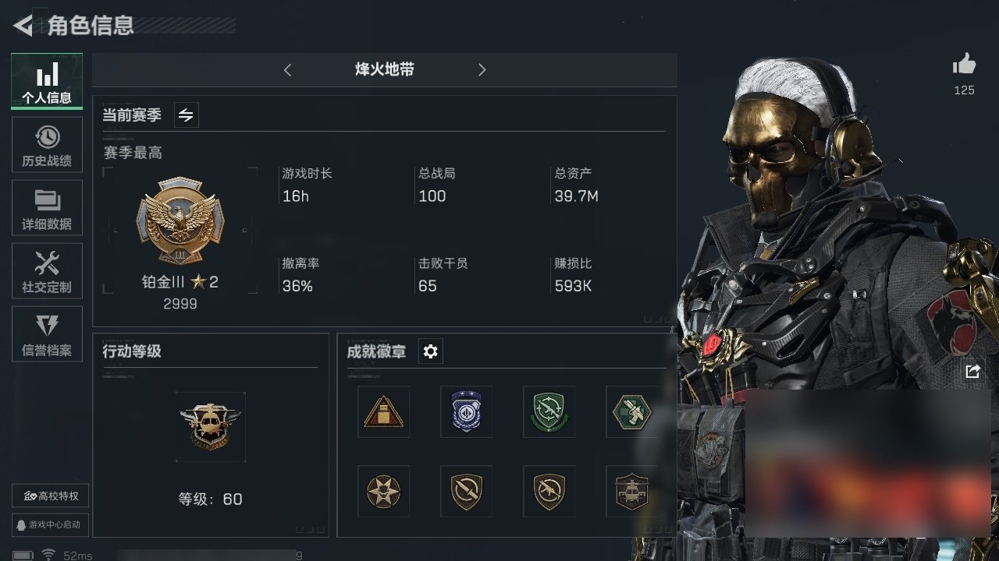View the 铂金III rank emblem
The height and width of the screenshot is (561, 999).
[180, 221]
